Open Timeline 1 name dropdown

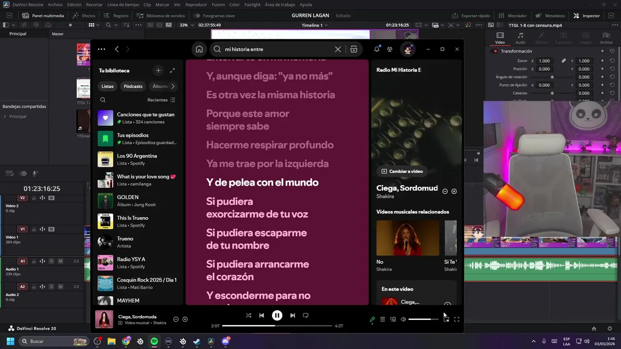click(x=314, y=25)
